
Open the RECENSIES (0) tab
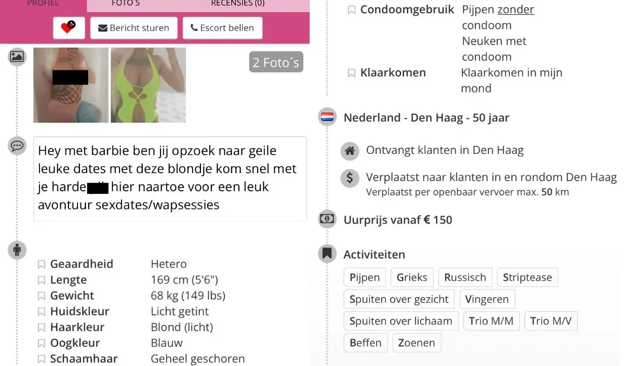tap(238, 4)
